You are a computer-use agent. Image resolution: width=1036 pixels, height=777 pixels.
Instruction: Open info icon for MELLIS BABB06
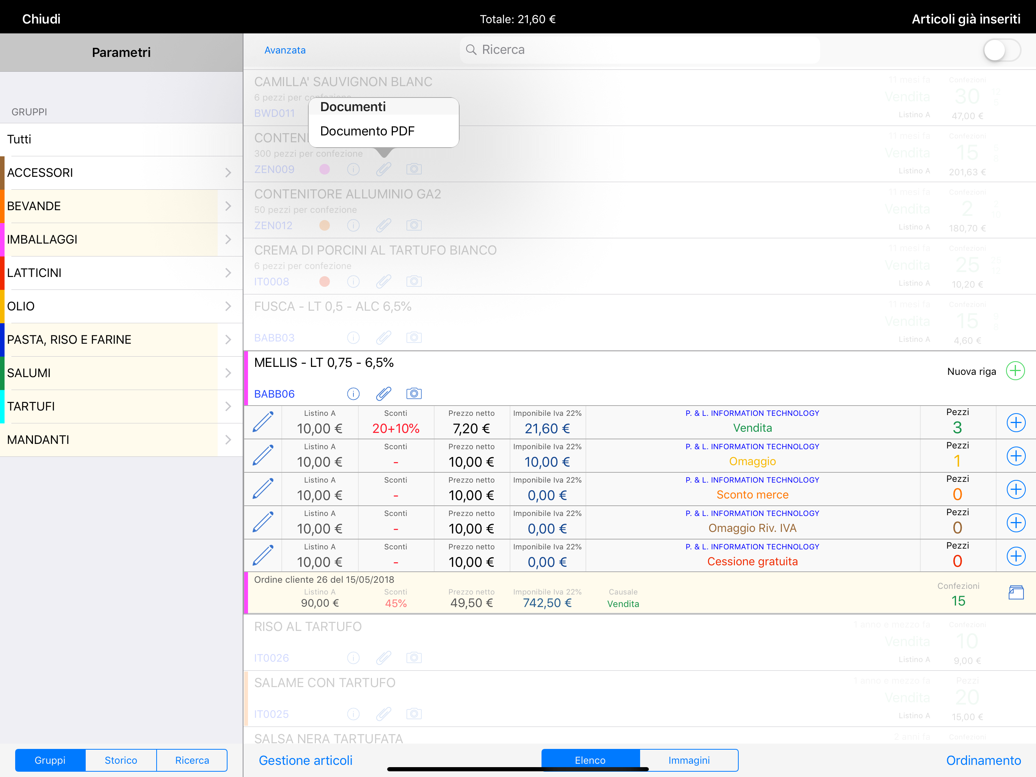click(x=353, y=394)
